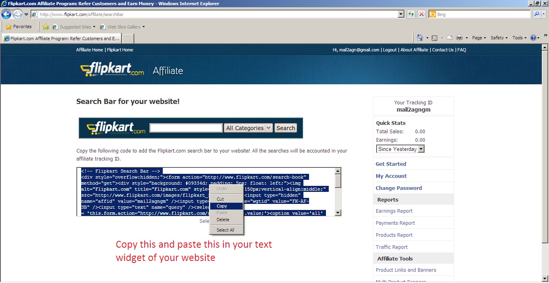Follow the Flipkart Home link
549x283 pixels.
click(x=120, y=50)
